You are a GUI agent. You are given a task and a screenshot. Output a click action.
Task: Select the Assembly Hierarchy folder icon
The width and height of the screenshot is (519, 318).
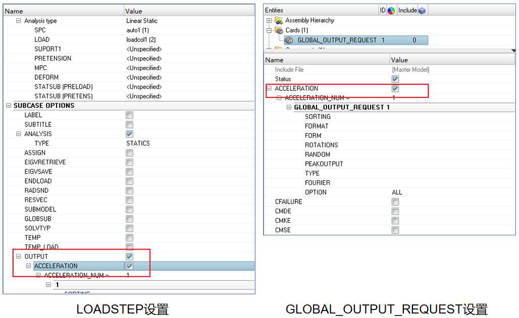pyautogui.click(x=279, y=21)
